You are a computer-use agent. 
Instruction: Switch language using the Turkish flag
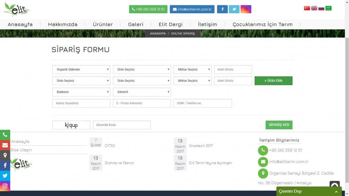click(307, 8)
